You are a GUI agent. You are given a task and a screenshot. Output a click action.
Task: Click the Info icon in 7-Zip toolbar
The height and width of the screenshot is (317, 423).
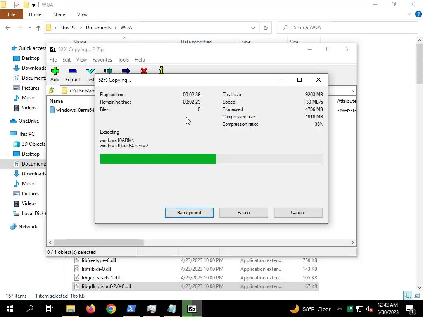pos(162,70)
